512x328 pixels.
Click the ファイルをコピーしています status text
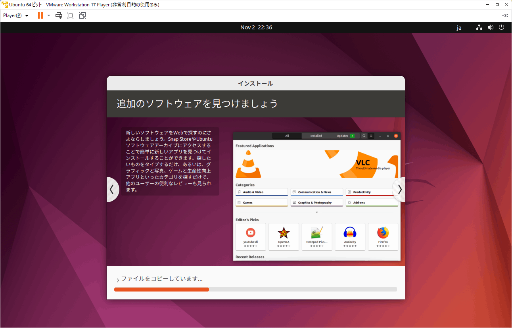(x=162, y=279)
